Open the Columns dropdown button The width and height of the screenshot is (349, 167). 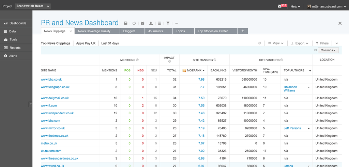[328, 50]
